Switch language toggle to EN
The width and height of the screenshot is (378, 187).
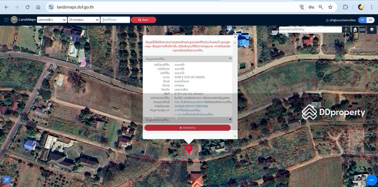click(370, 20)
